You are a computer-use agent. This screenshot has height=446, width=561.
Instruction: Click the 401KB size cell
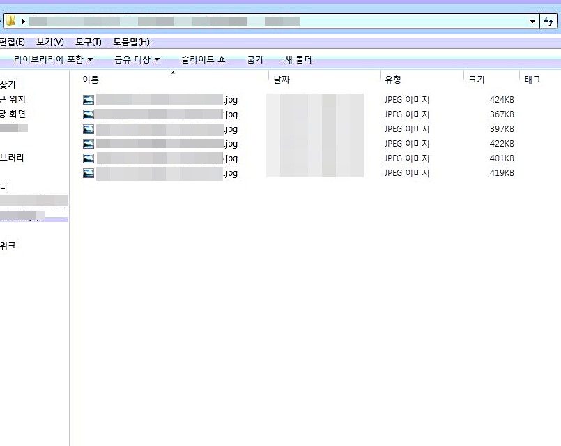pos(502,158)
